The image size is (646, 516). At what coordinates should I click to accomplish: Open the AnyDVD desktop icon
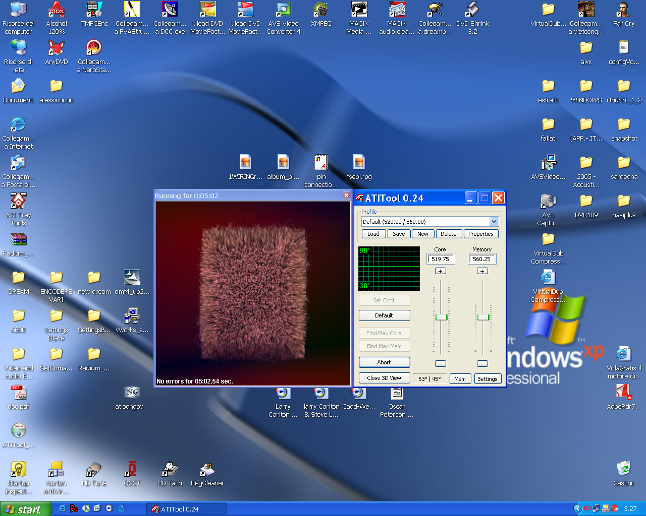tap(56, 48)
